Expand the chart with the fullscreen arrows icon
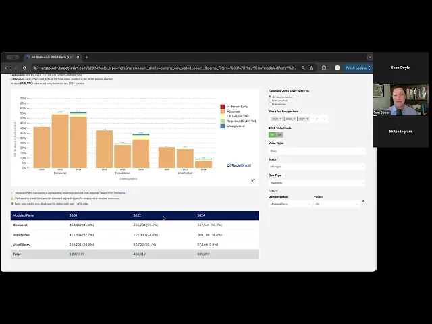 253,180
